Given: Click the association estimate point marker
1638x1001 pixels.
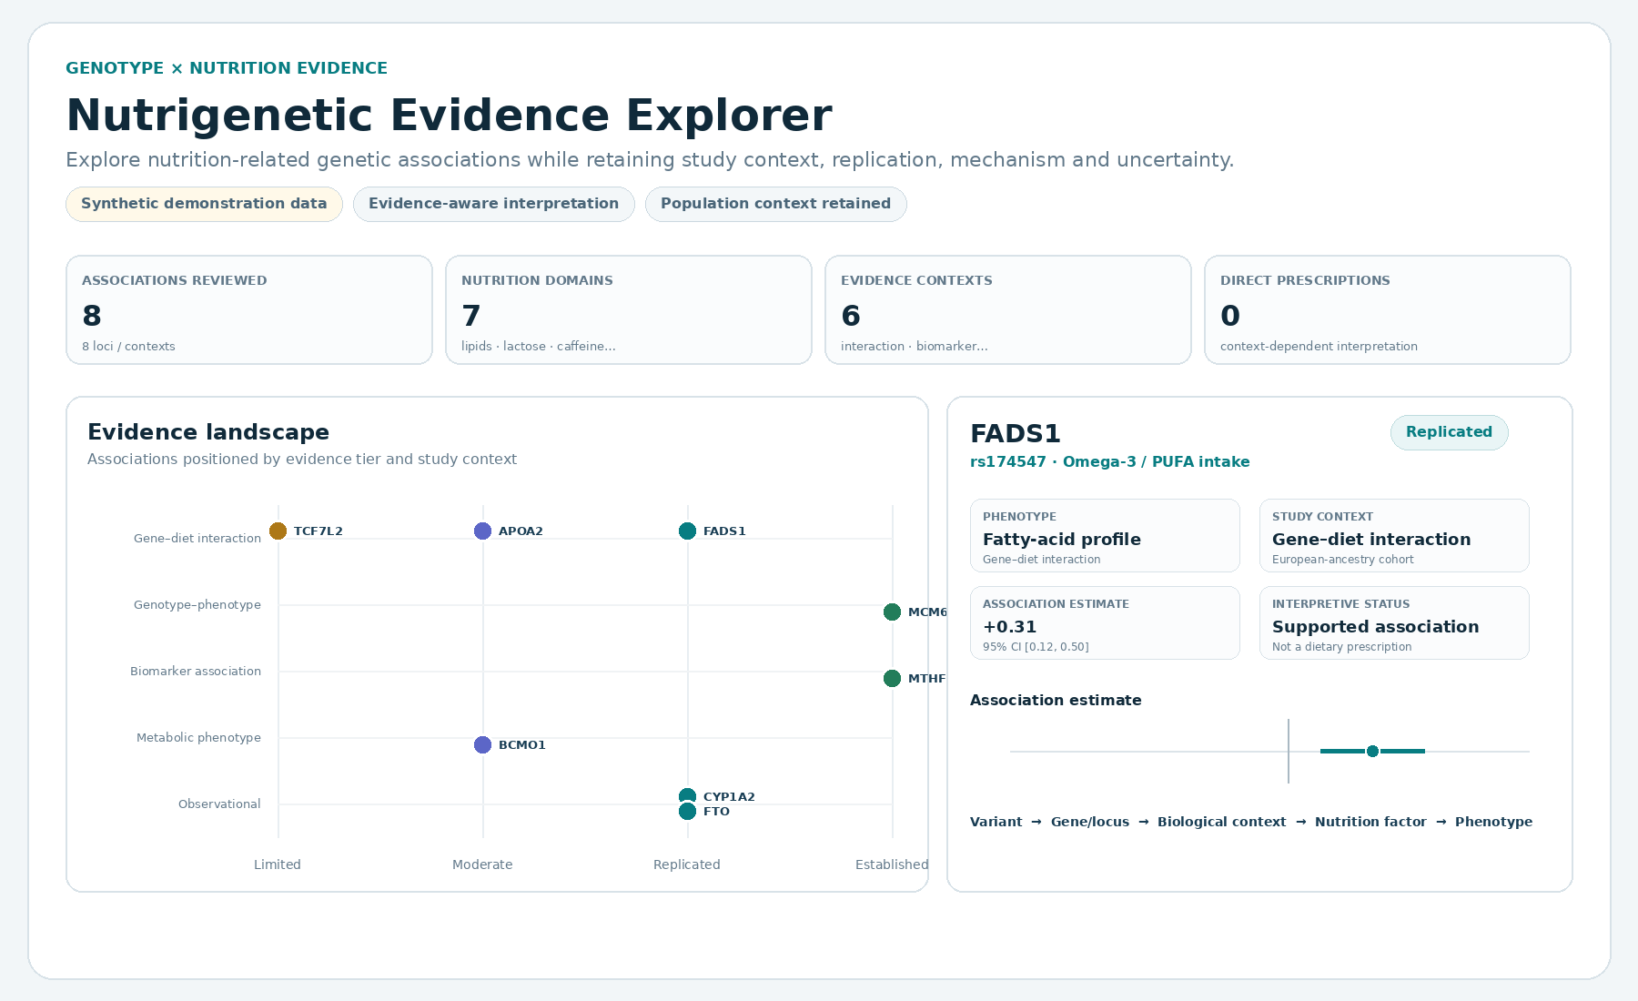Looking at the screenshot, I should [x=1373, y=752].
